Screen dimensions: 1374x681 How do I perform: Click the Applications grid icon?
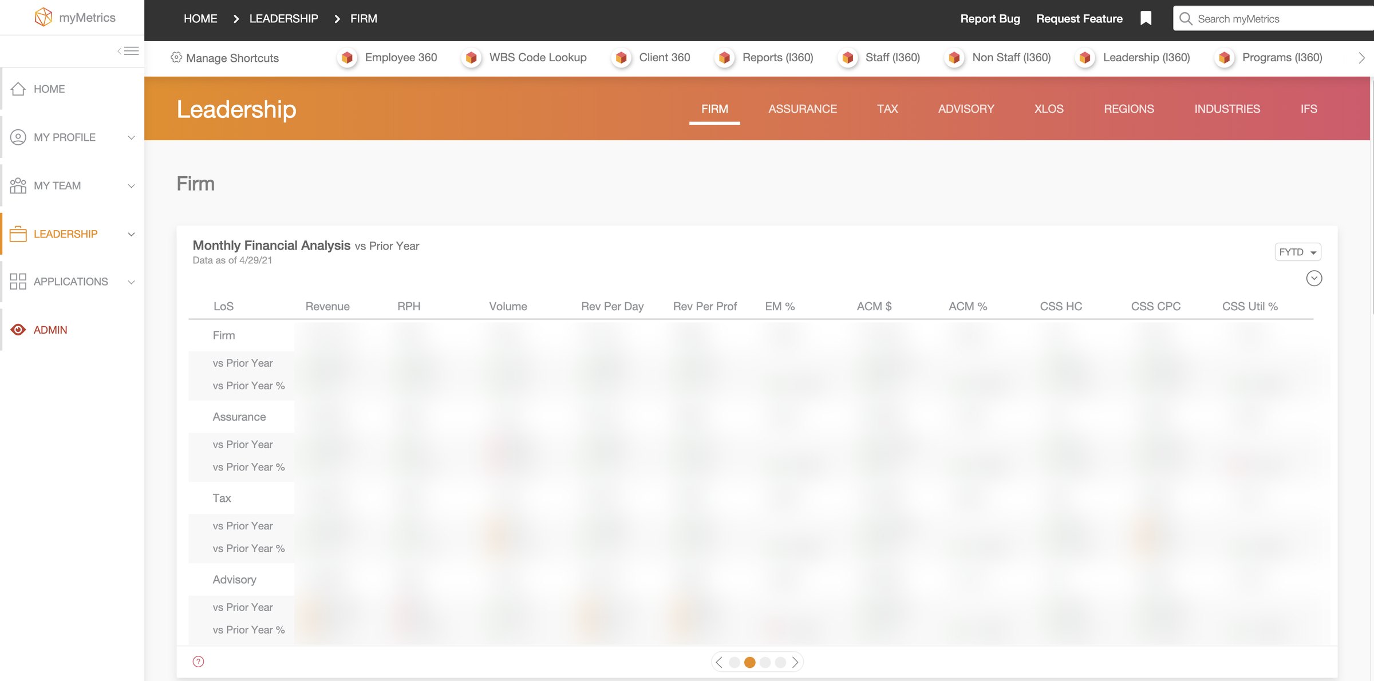pos(18,282)
